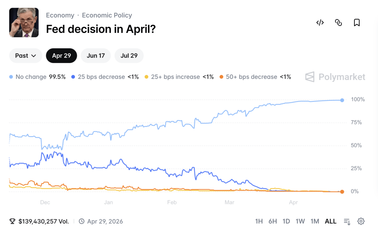The height and width of the screenshot is (235, 378).
Task: Click the embed code icon
Action: tap(320, 23)
